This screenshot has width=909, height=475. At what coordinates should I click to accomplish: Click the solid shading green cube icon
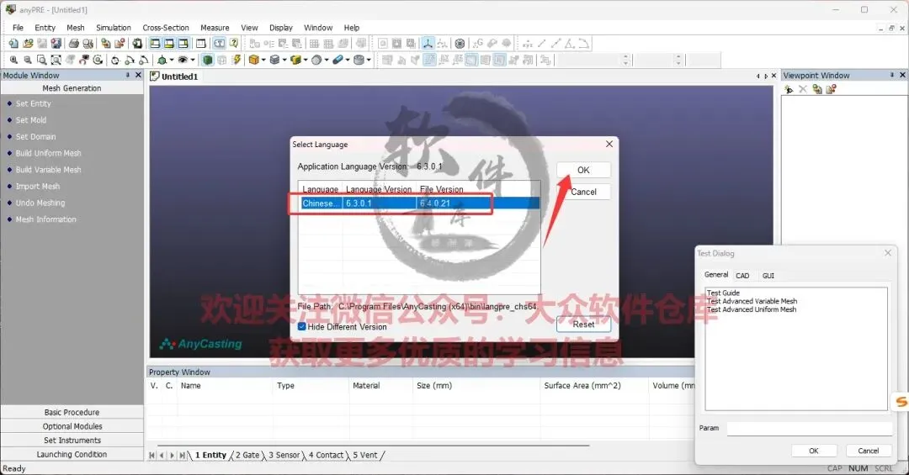208,60
